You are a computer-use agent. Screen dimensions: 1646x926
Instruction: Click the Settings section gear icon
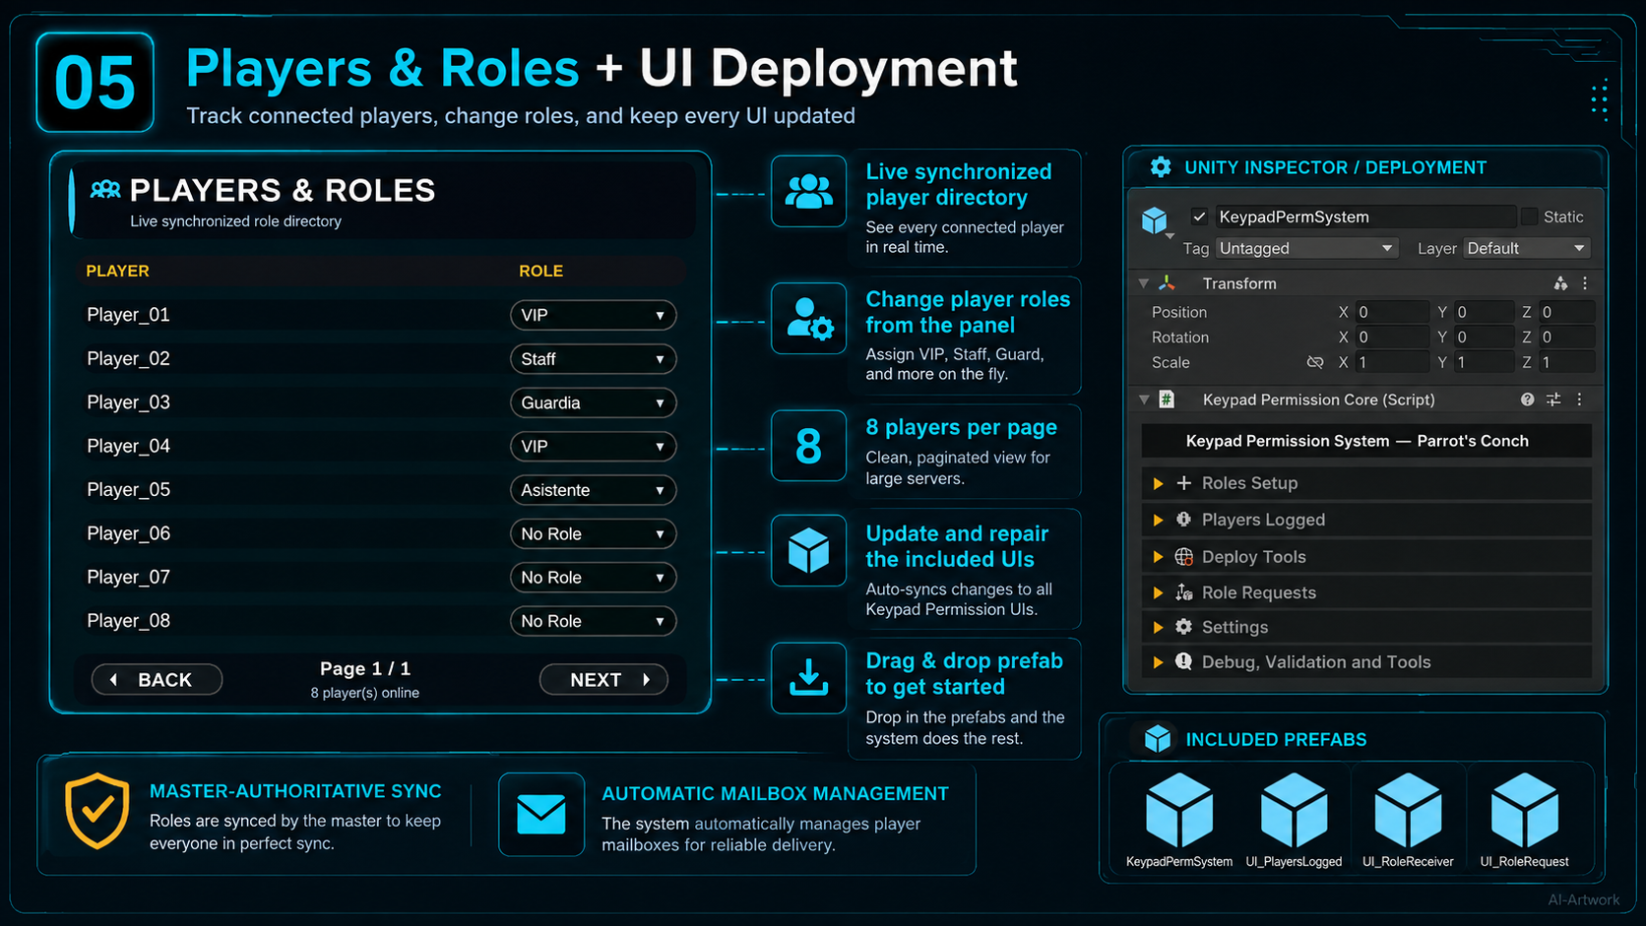click(x=1184, y=627)
